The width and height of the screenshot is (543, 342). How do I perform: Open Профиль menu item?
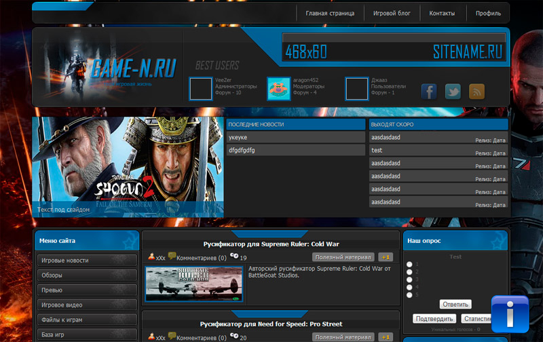pos(488,13)
